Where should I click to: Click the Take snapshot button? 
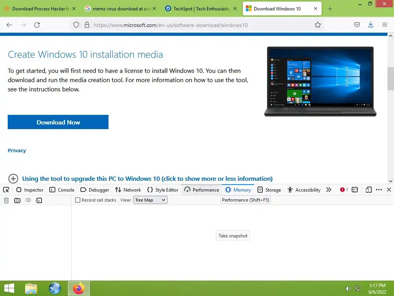(233, 236)
